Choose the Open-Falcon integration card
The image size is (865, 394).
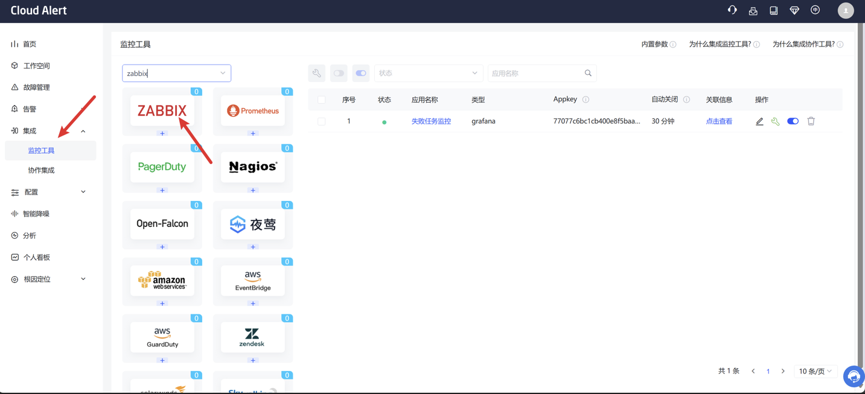tap(162, 223)
